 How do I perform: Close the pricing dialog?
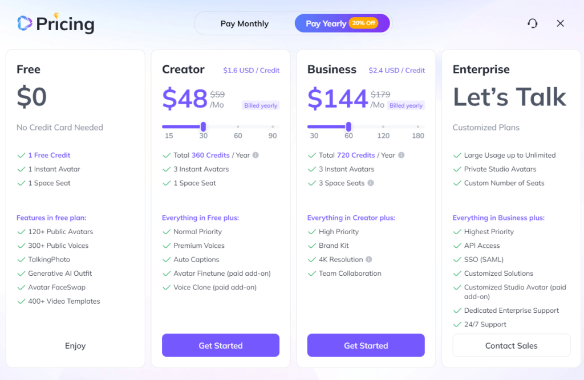tap(560, 23)
